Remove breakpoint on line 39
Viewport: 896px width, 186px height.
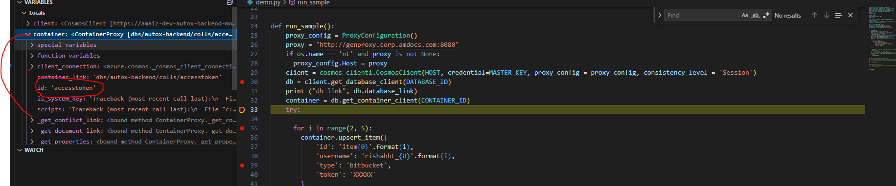[x=242, y=165]
